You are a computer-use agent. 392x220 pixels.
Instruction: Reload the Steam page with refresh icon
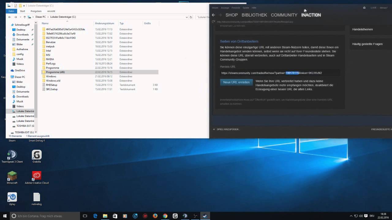[213, 22]
